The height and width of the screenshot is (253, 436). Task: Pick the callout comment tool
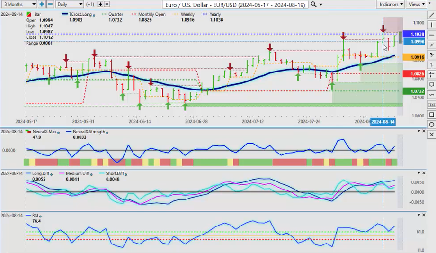point(431,84)
